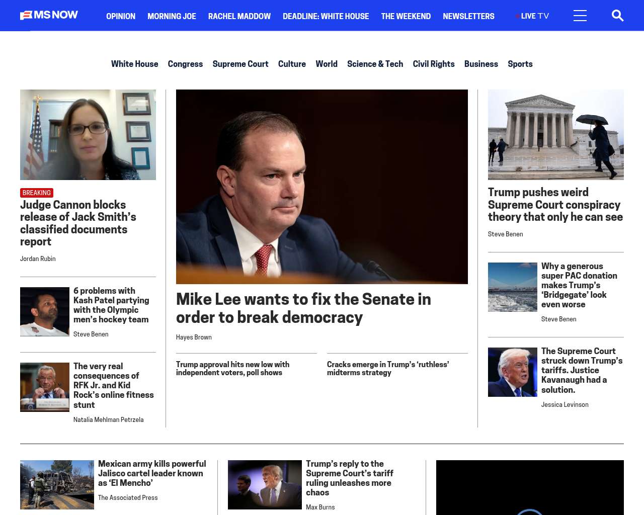Screen dimensions: 644x515
Task: Select the Sports topic
Action: click(x=520, y=64)
